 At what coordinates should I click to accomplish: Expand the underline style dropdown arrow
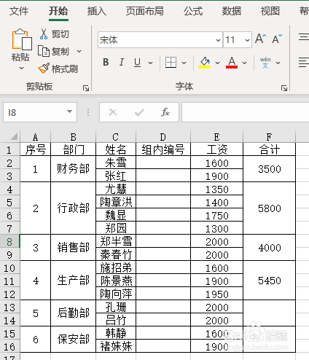151,63
